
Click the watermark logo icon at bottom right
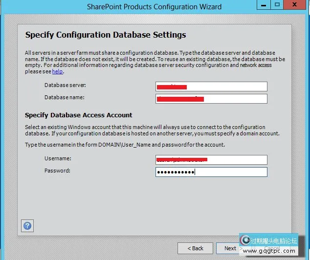(x=245, y=240)
